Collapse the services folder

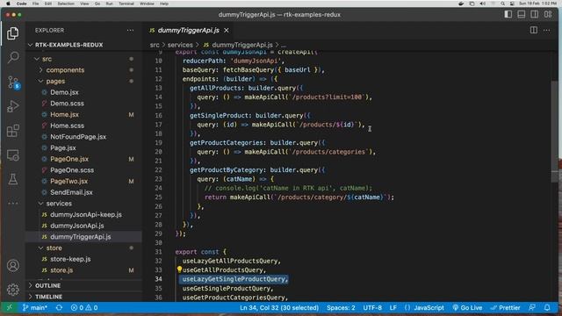pyautogui.click(x=59, y=204)
